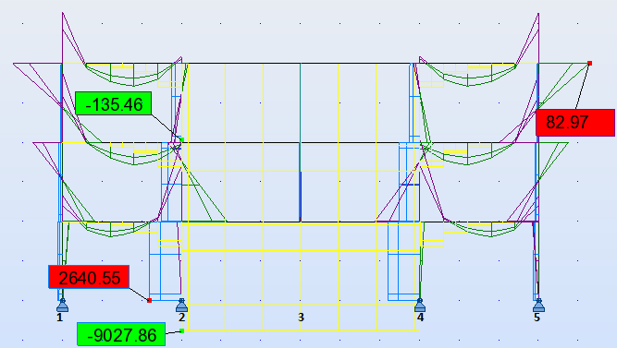
Task: Click node number 1 label
Action: point(59,318)
